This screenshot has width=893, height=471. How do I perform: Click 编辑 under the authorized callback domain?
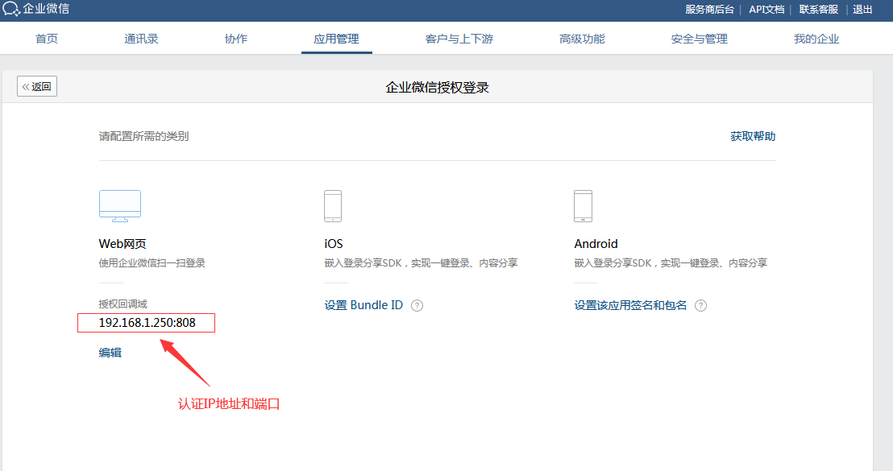click(110, 353)
